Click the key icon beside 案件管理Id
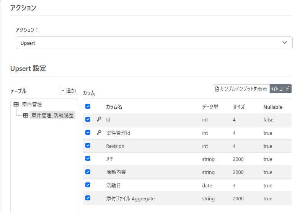This screenshot has height=213, width=300. click(99, 133)
